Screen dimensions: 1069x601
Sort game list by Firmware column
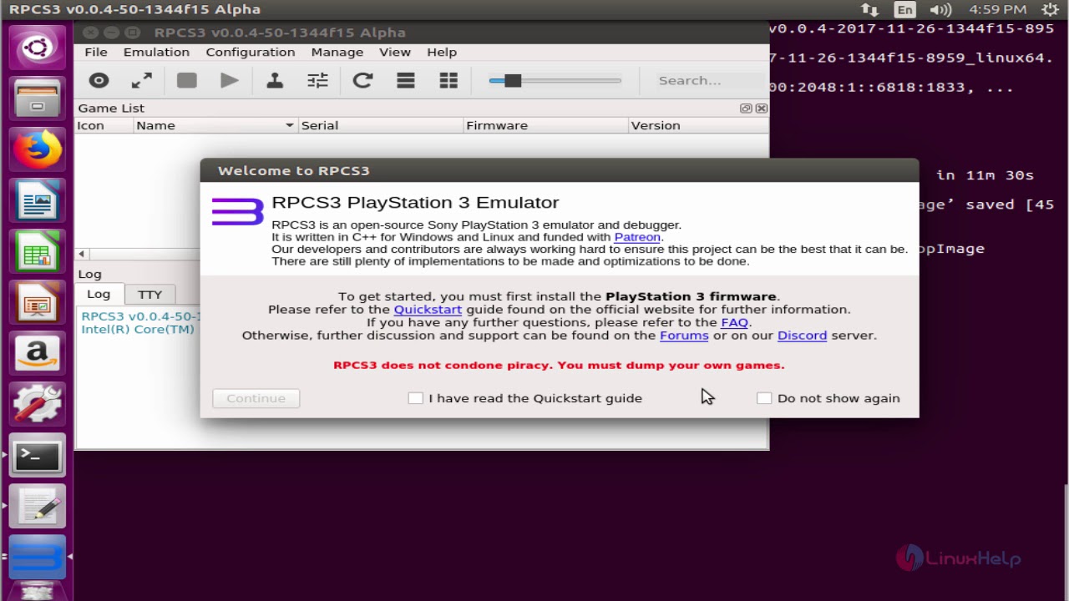click(x=545, y=125)
